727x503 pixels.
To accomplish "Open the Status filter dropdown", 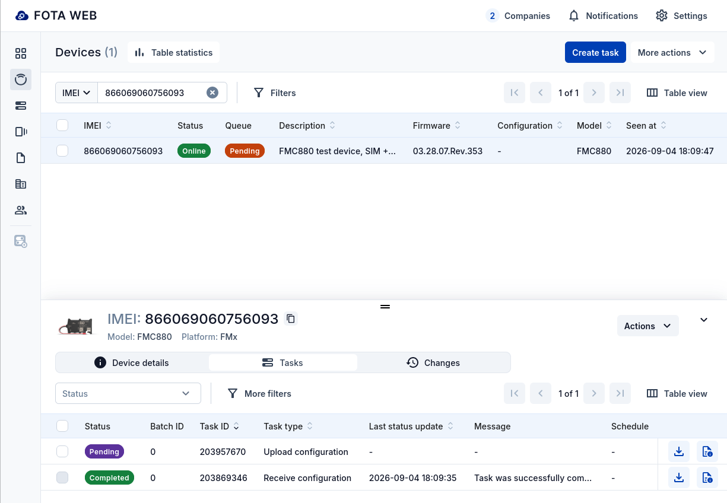I will (x=128, y=393).
